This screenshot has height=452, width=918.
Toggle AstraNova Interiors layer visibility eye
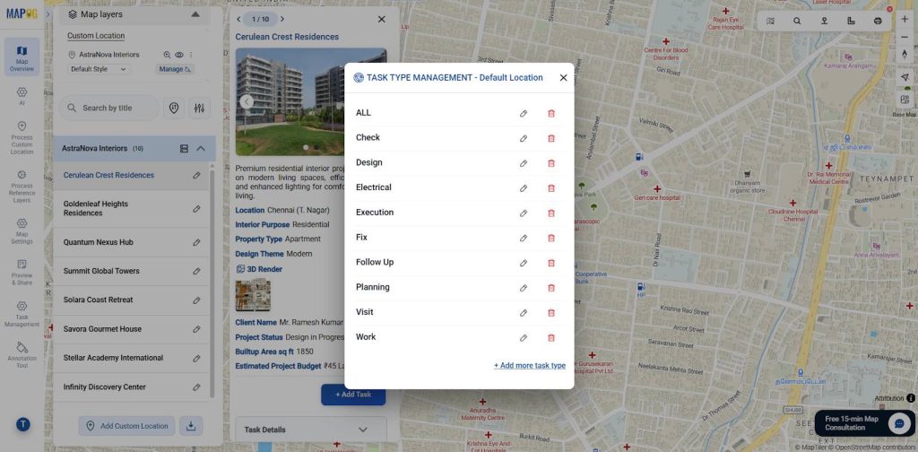[x=178, y=55]
